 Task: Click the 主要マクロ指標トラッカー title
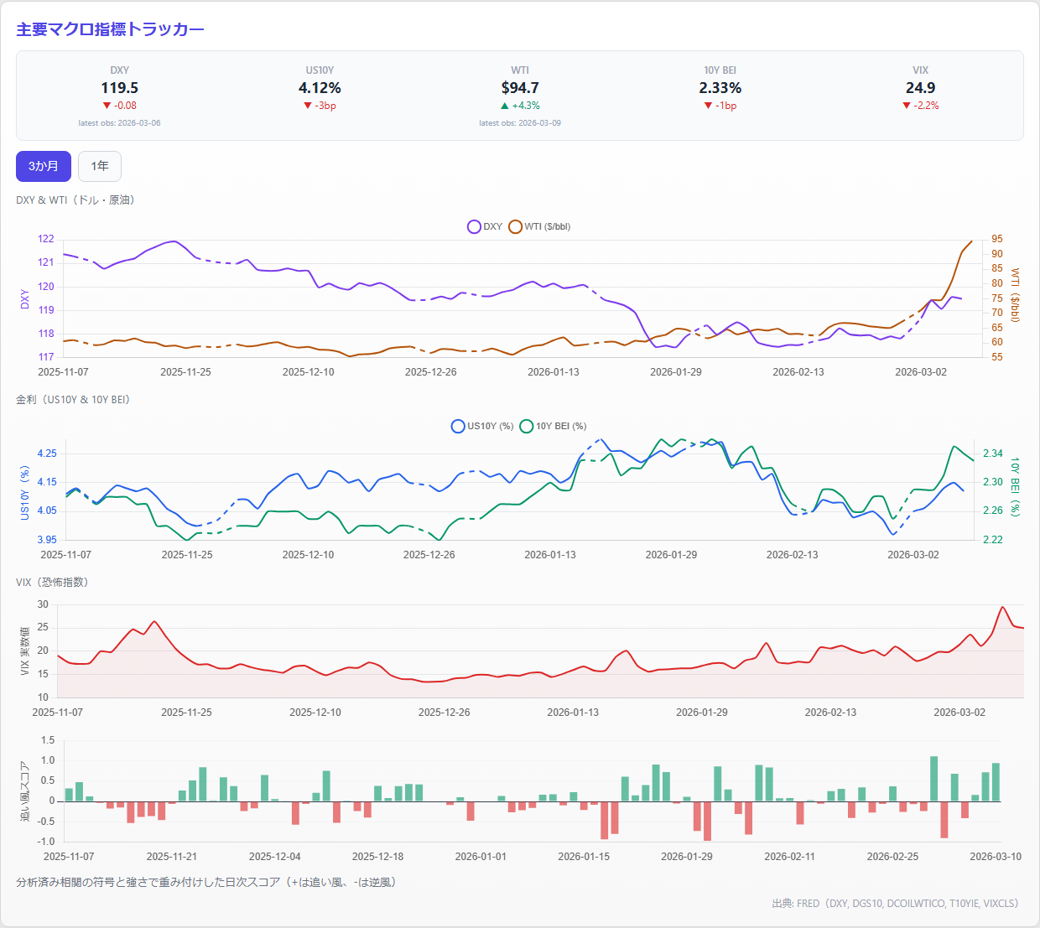tap(110, 29)
